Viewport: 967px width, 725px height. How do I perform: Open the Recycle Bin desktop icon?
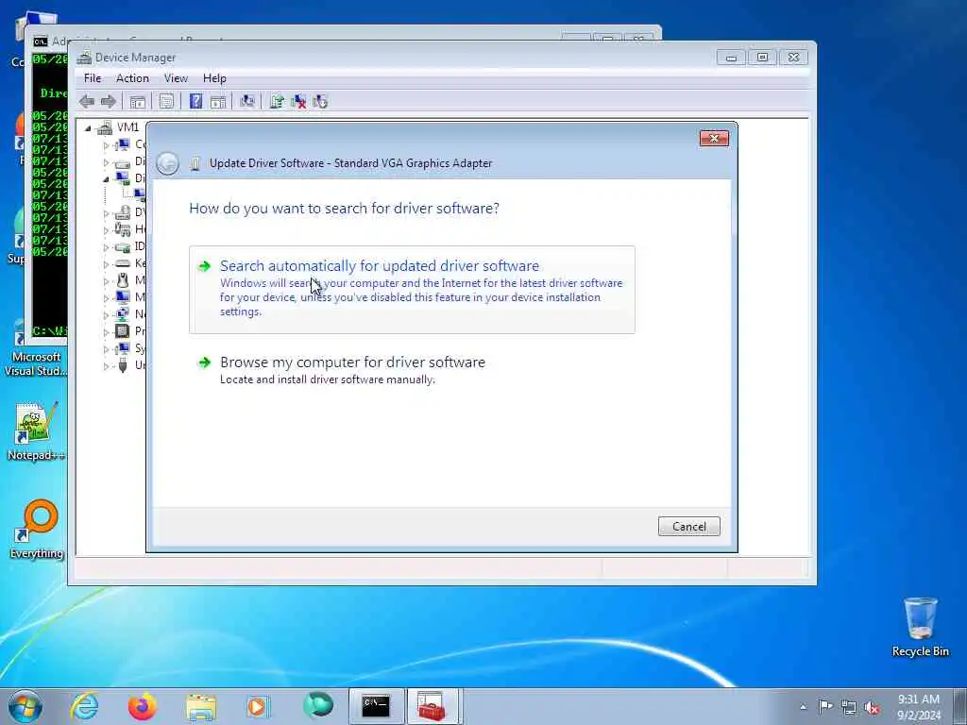pyautogui.click(x=920, y=628)
